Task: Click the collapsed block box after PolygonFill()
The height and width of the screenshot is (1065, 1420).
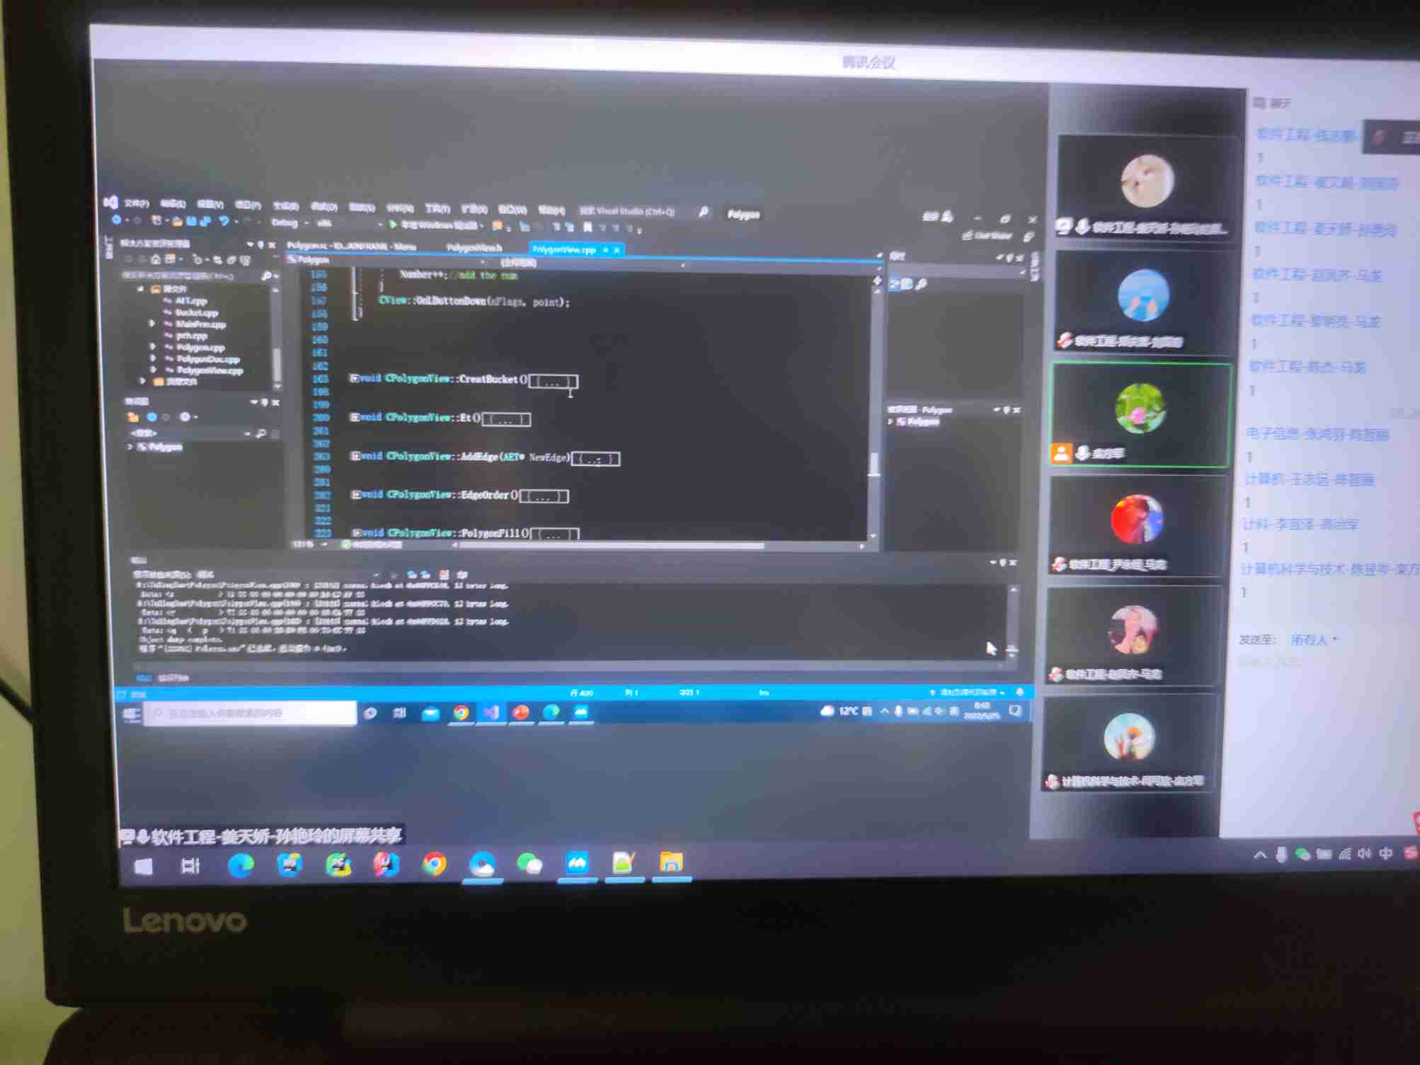Action: 554,535
